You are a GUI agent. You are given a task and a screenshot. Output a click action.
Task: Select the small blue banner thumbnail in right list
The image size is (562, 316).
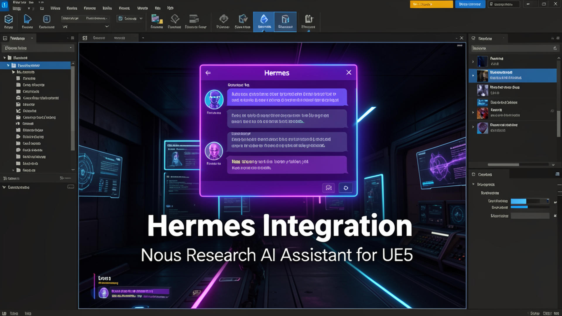[x=482, y=102]
